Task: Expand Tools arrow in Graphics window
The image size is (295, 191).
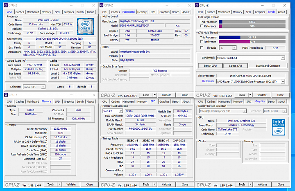Action: pyautogui.click(x=250, y=184)
